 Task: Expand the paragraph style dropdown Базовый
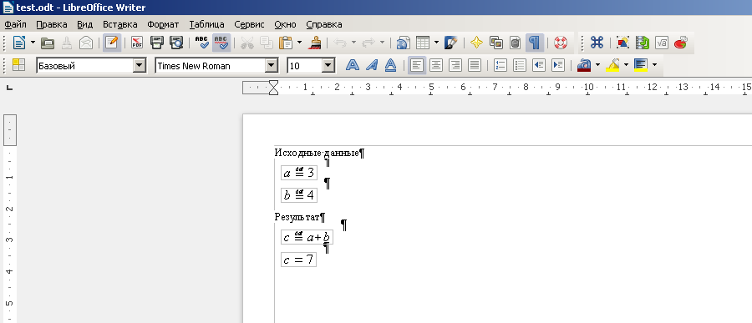coord(140,66)
